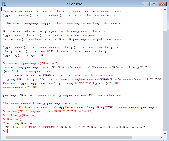The width and height of the screenshot is (169, 141).
Task: Click the tsinghua mirror URL line
Action: [x=82, y=79]
